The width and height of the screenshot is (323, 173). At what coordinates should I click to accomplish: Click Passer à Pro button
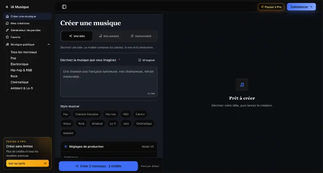click(x=271, y=7)
